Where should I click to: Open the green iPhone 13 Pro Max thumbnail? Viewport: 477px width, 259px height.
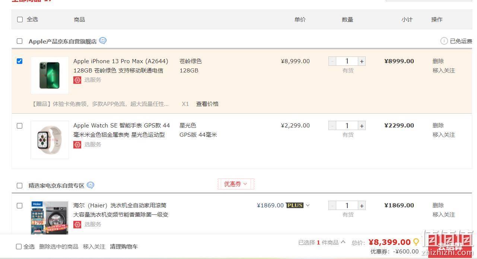(50, 75)
